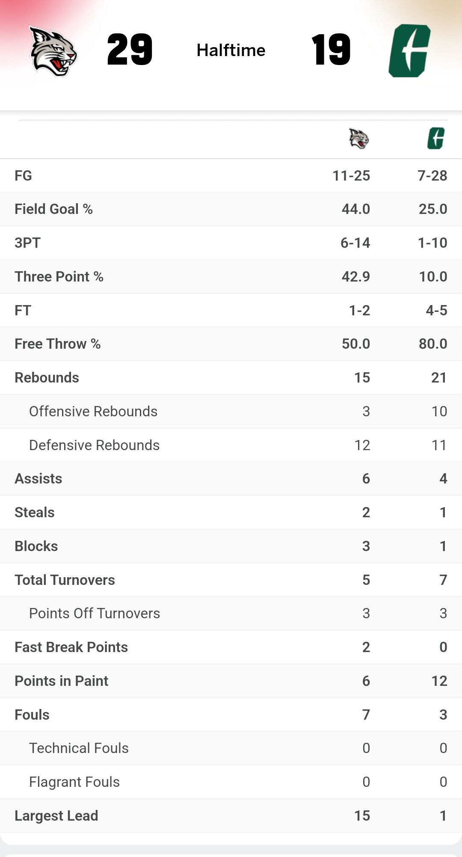Click the away score 19
The image size is (462, 857).
(x=331, y=50)
